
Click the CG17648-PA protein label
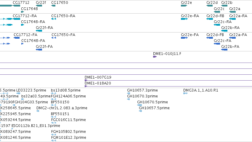click(33, 41)
